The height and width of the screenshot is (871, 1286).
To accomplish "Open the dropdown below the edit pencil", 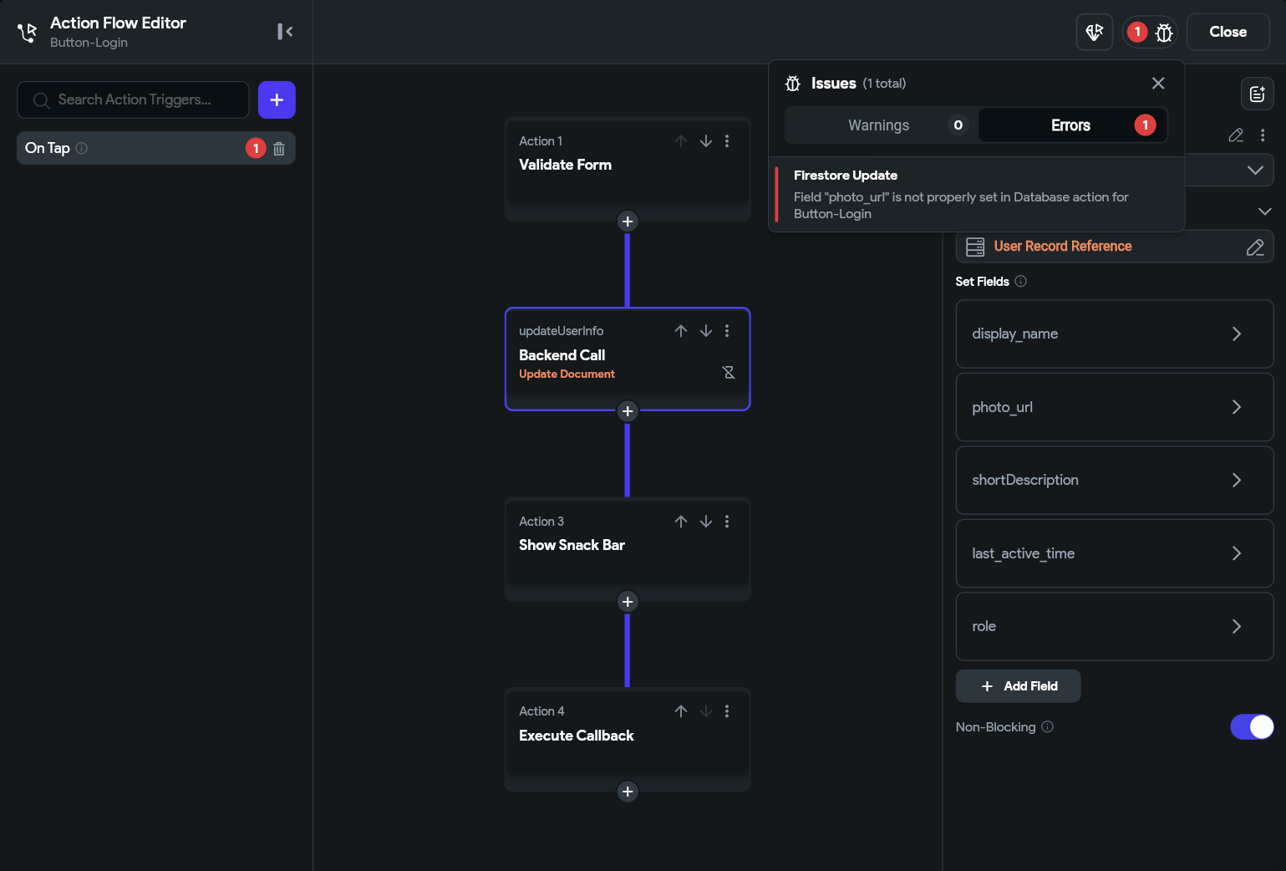I will pyautogui.click(x=1255, y=171).
